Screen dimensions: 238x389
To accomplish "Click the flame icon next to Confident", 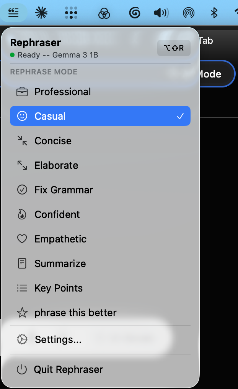I will [x=22, y=214].
